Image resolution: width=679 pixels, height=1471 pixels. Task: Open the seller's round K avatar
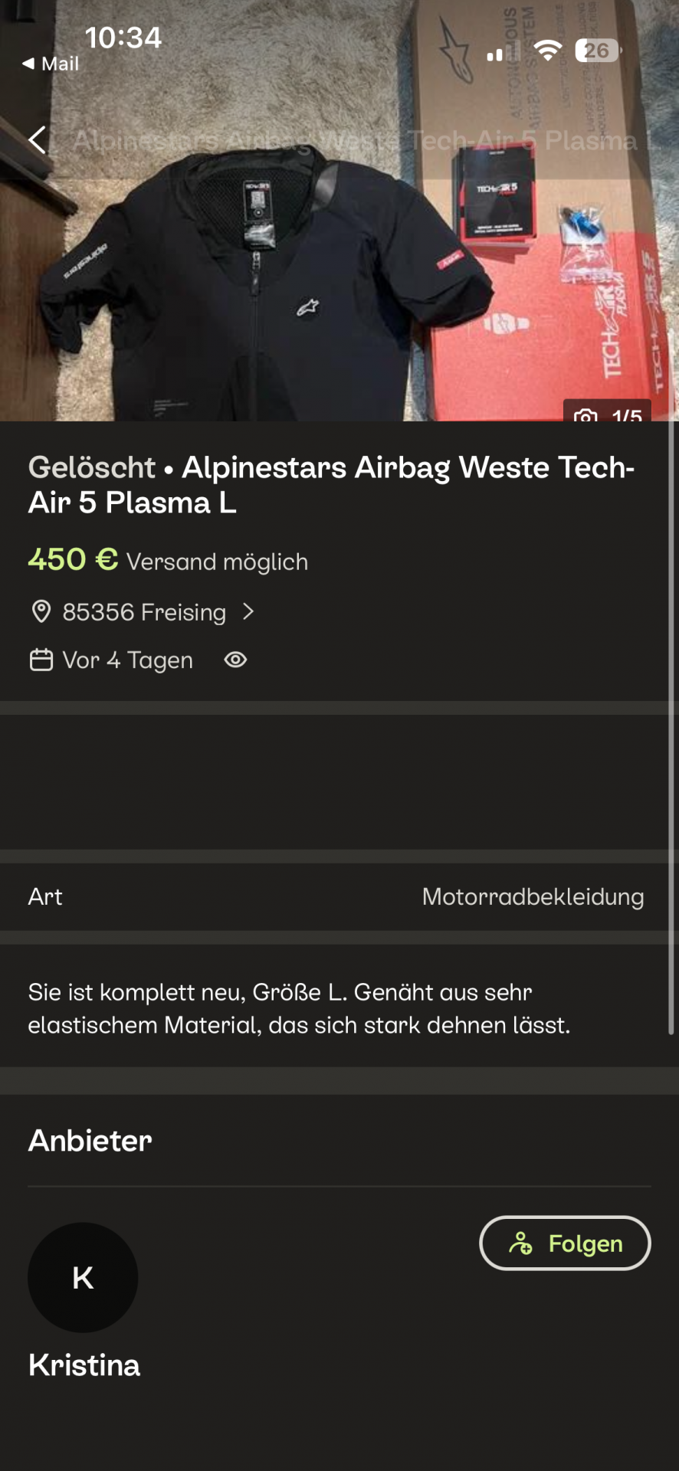pos(83,1277)
